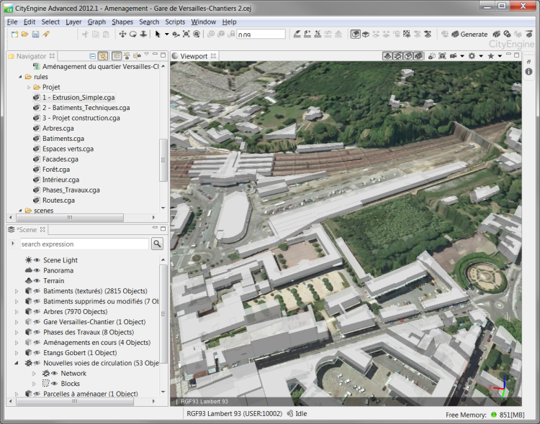Toggle Link with Editor in Navigator

point(103,56)
